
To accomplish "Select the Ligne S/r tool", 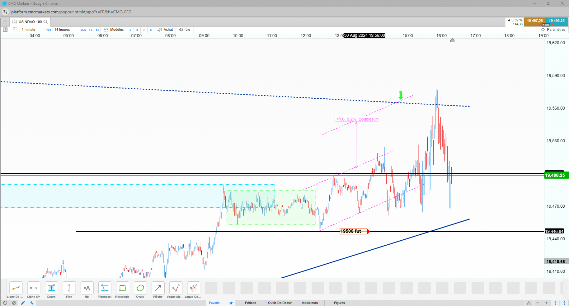I will point(34,290).
